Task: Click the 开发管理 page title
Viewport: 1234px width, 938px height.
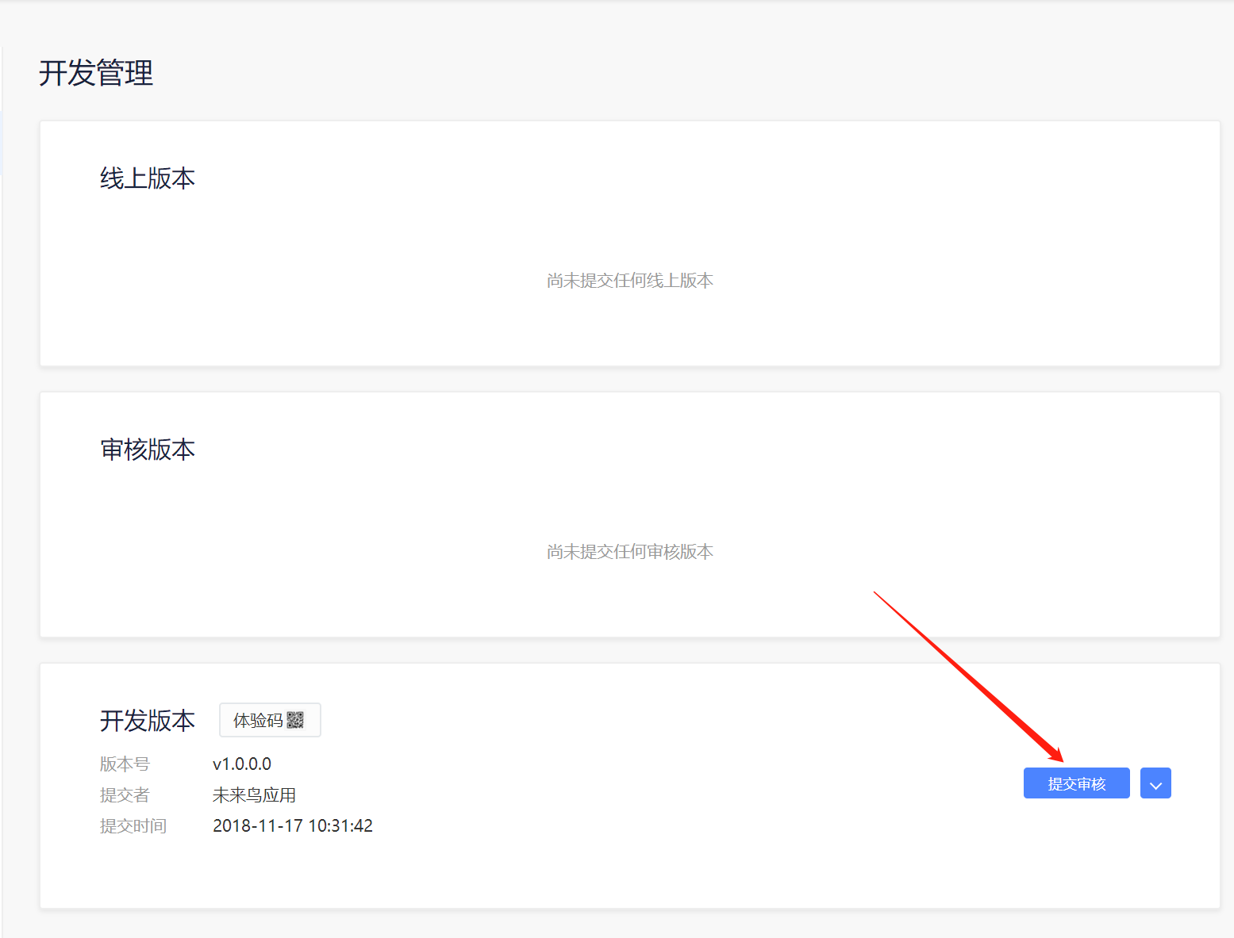Action: 96,73
